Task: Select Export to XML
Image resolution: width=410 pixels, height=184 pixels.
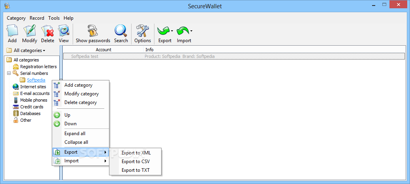Action: click(136, 153)
